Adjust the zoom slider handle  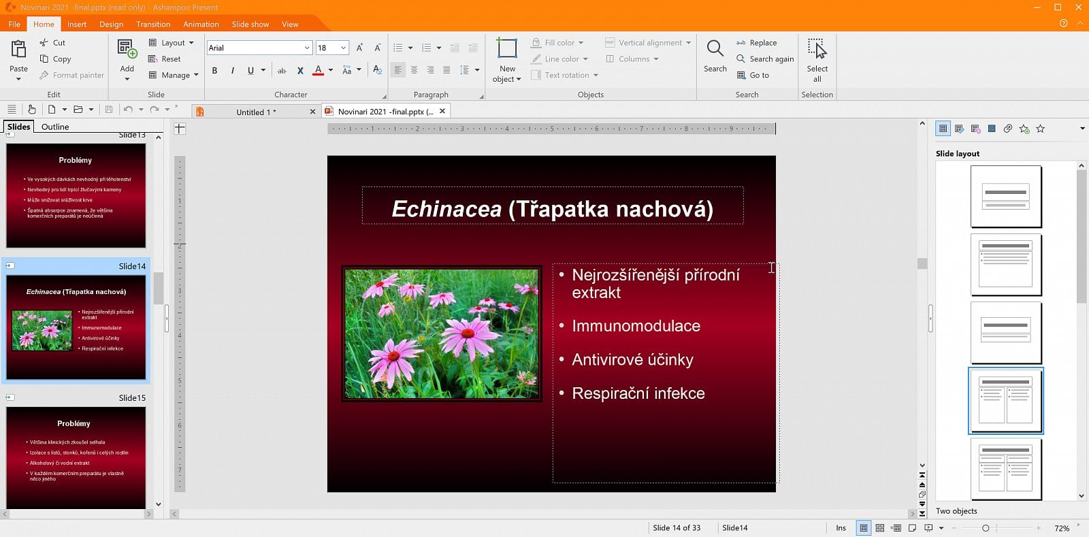point(985,527)
